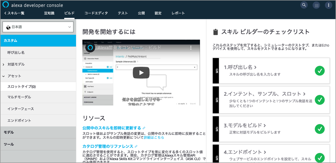Open the 認定 tab
This screenshot has width=336, height=163.
pyautogui.click(x=158, y=13)
